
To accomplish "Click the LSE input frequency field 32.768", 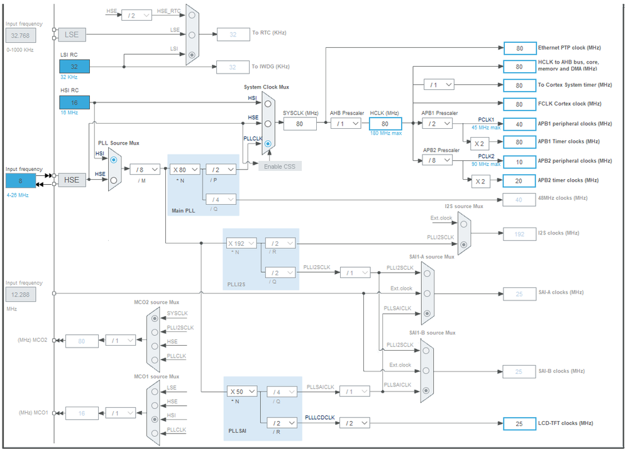I will (20, 35).
